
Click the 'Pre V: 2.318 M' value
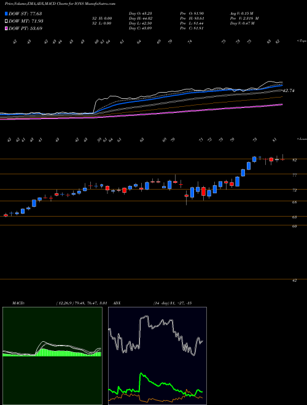click(244, 18)
